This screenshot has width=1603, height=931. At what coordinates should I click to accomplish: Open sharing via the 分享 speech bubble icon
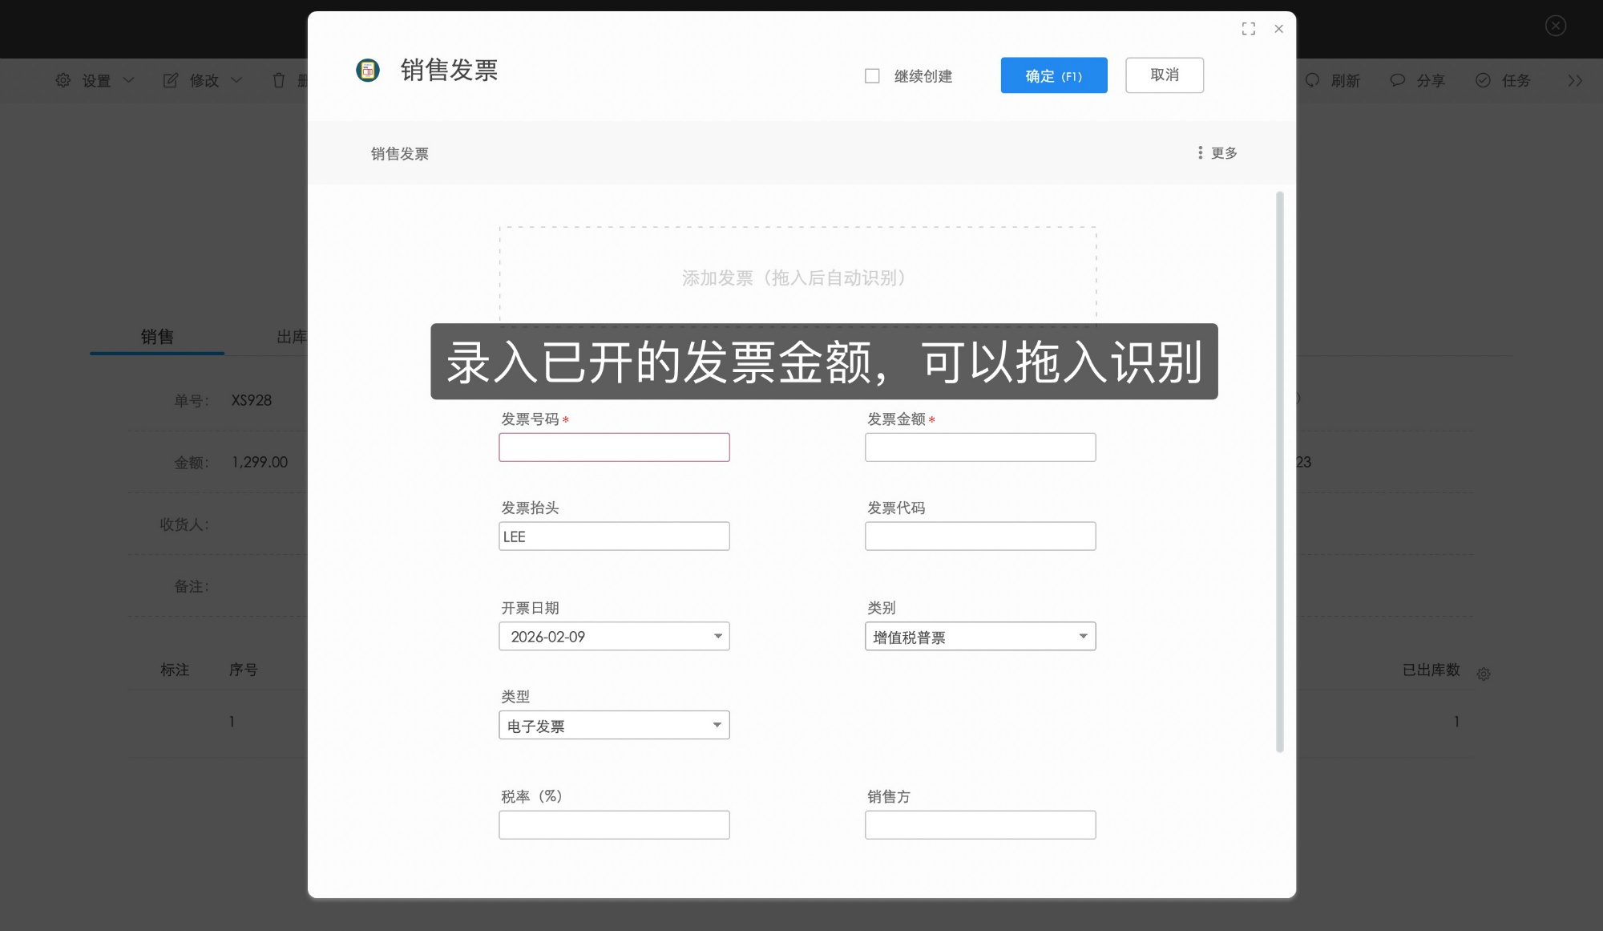[1397, 80]
